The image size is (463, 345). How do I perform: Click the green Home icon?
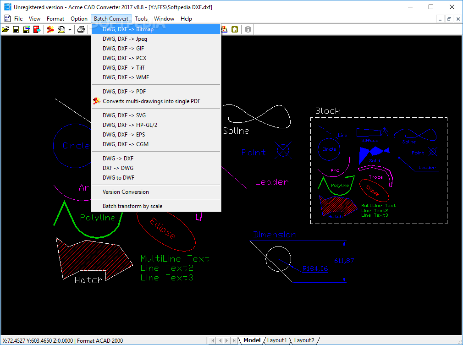click(235, 29)
